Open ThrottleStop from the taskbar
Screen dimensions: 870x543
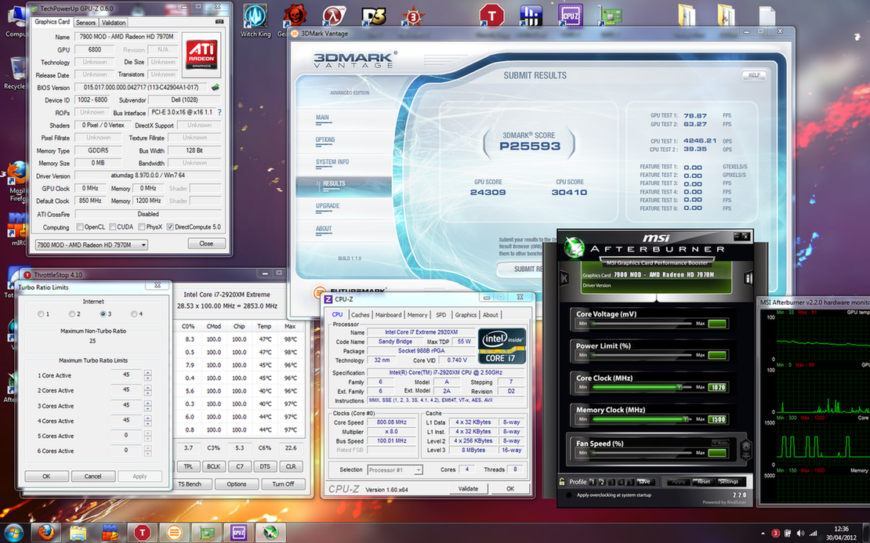pyautogui.click(x=142, y=533)
